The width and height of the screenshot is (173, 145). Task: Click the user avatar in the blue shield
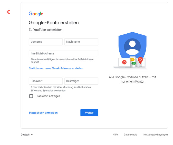click(132, 46)
